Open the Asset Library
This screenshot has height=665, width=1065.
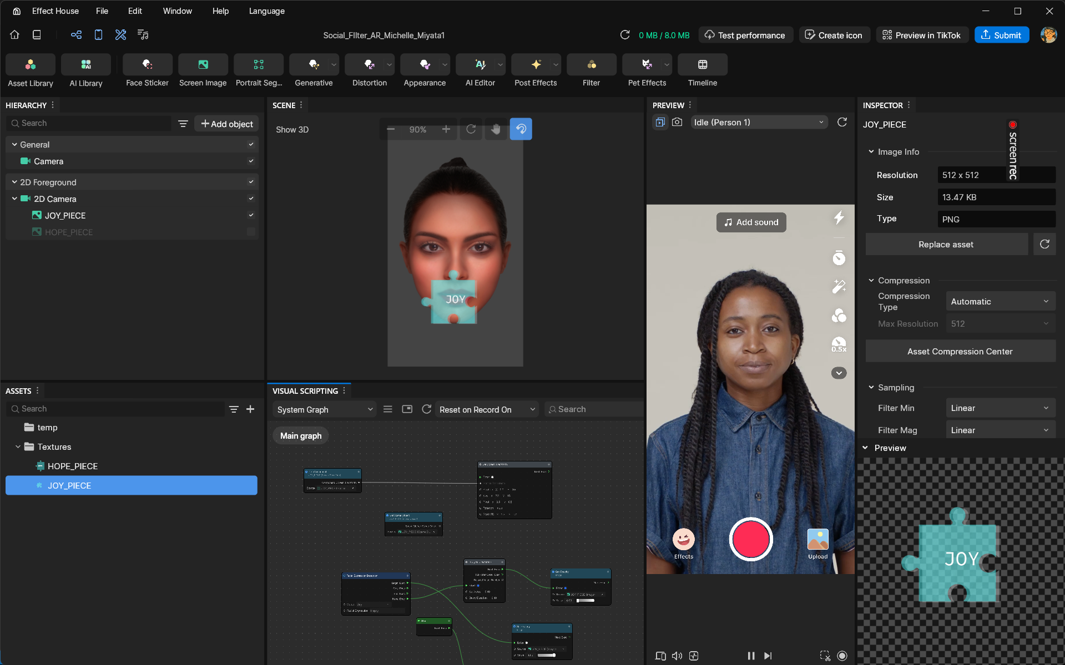click(x=31, y=65)
